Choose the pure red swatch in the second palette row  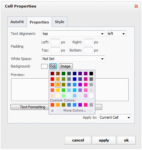tap(52, 79)
